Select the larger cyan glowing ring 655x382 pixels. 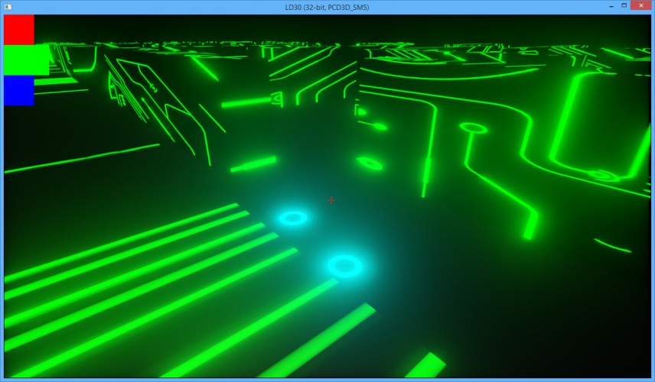pos(344,266)
